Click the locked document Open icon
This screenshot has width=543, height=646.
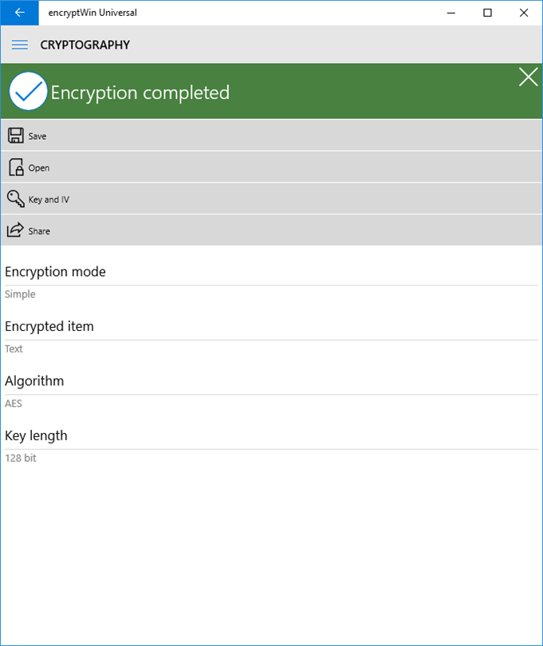click(x=16, y=167)
